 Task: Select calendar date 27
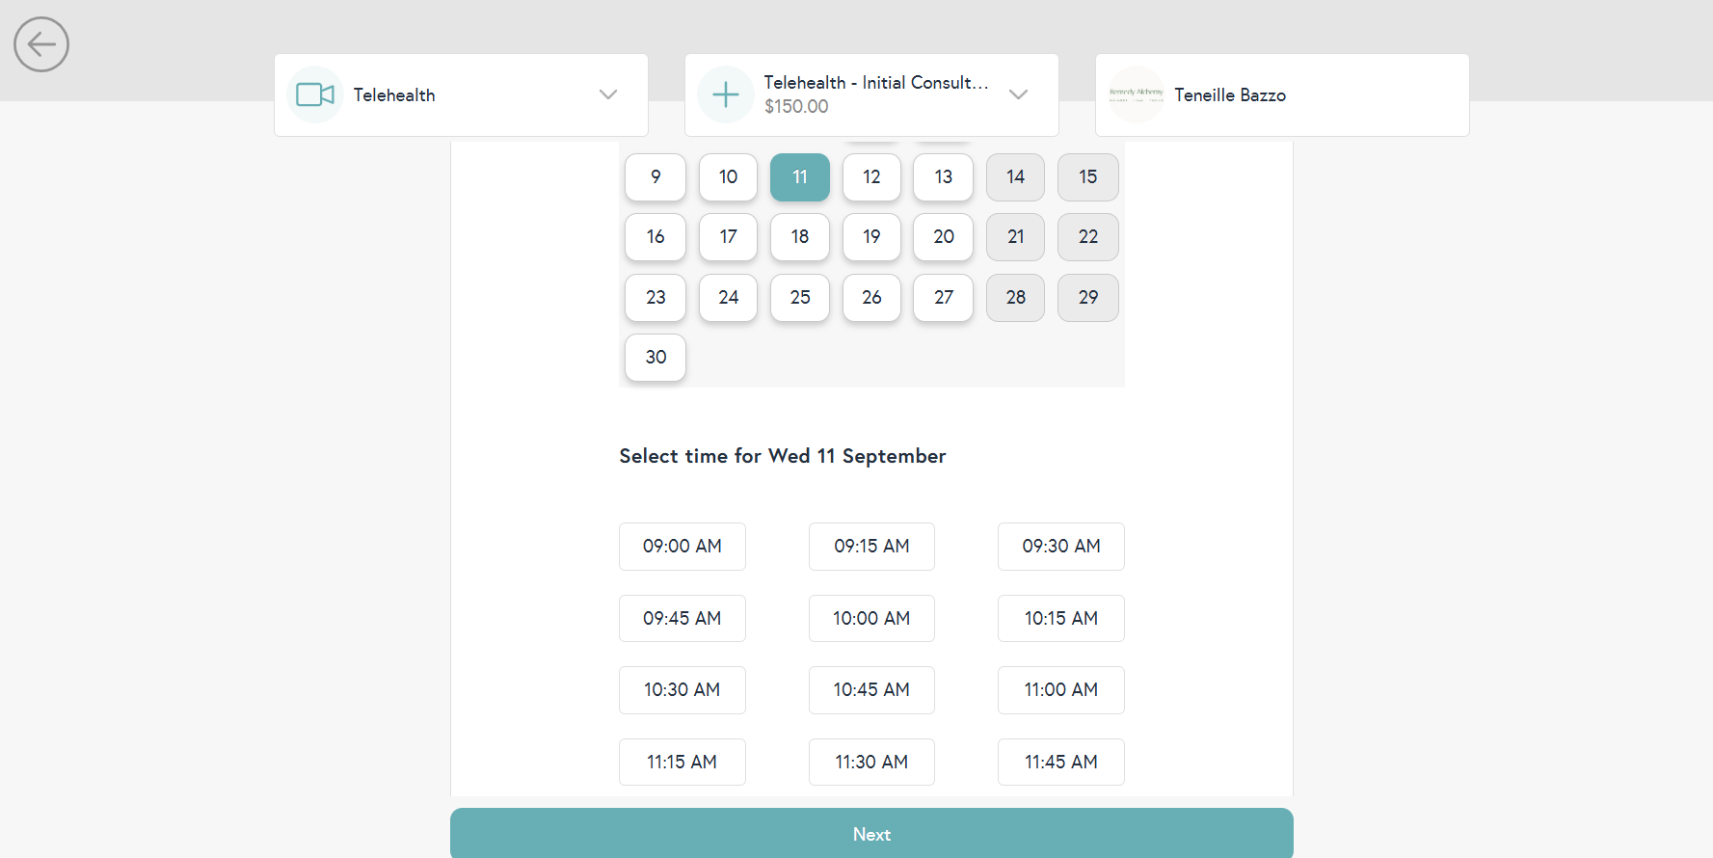tap(943, 298)
